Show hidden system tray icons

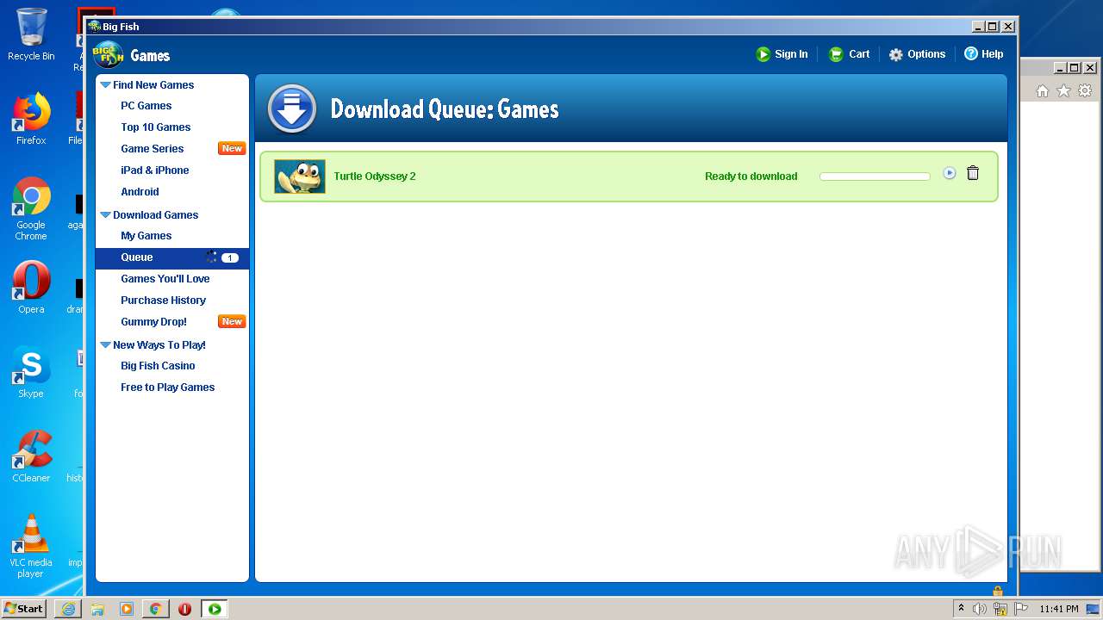click(x=961, y=609)
